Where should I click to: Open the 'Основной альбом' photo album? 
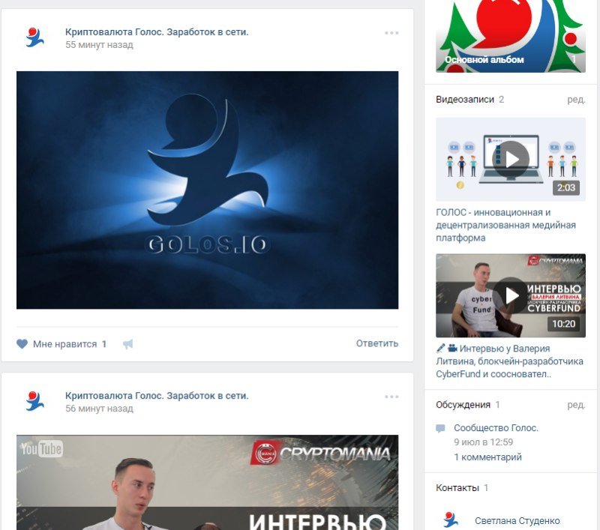(x=511, y=36)
